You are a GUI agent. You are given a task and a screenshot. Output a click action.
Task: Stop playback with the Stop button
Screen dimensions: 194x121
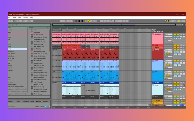[x=79, y=21]
